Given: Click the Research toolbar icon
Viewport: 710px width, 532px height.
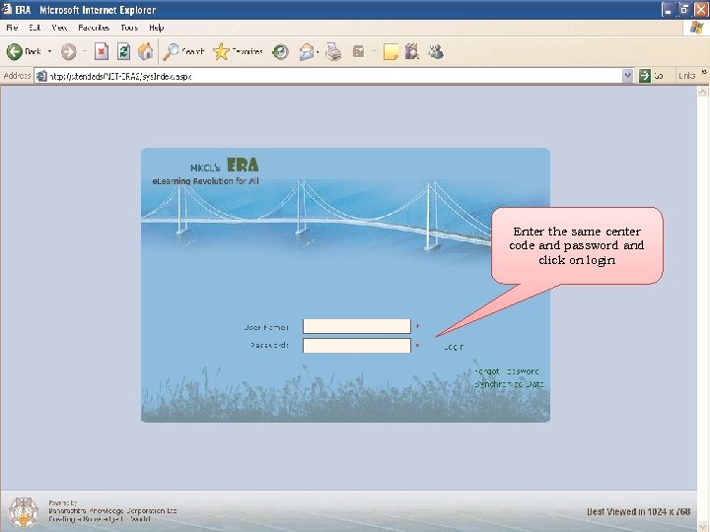Looking at the screenshot, I should [x=412, y=51].
